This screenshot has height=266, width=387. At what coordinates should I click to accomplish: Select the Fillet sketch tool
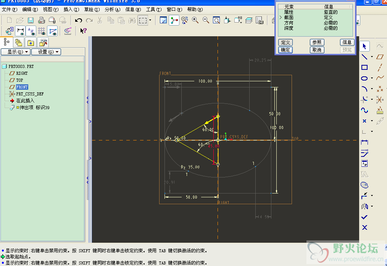(x=364, y=100)
